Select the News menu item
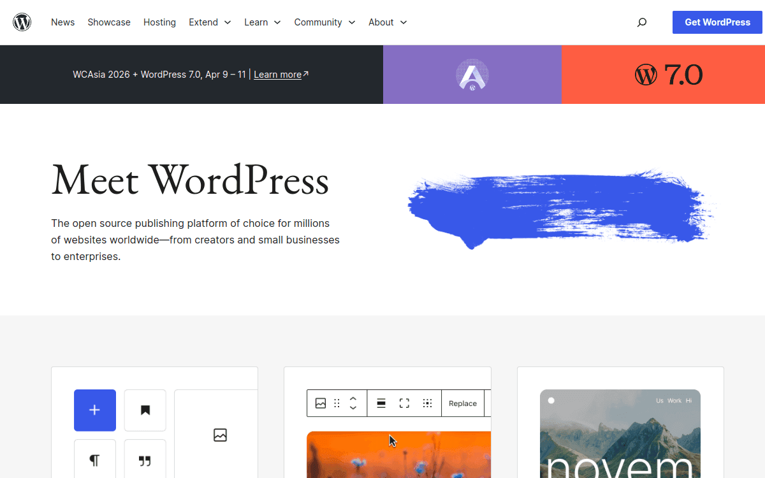 [62, 22]
